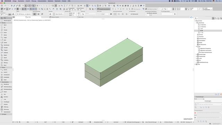Select the Dachfenster tool
The height and width of the screenshot is (125, 222).
click(x=6, y=45)
